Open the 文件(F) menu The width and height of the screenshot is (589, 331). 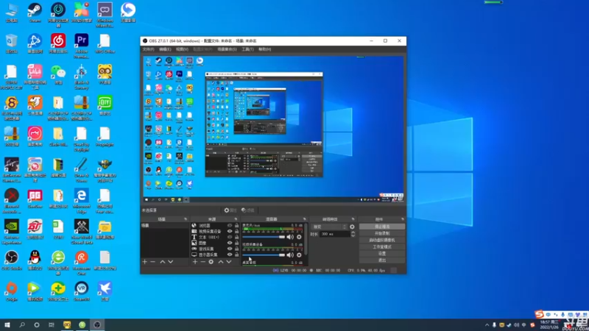[148, 49]
